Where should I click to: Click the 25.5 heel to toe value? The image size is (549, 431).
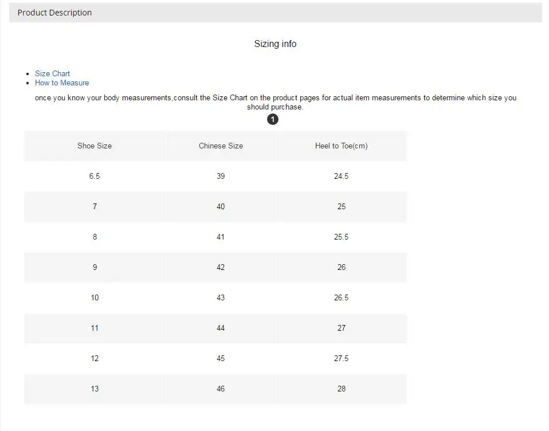[341, 237]
